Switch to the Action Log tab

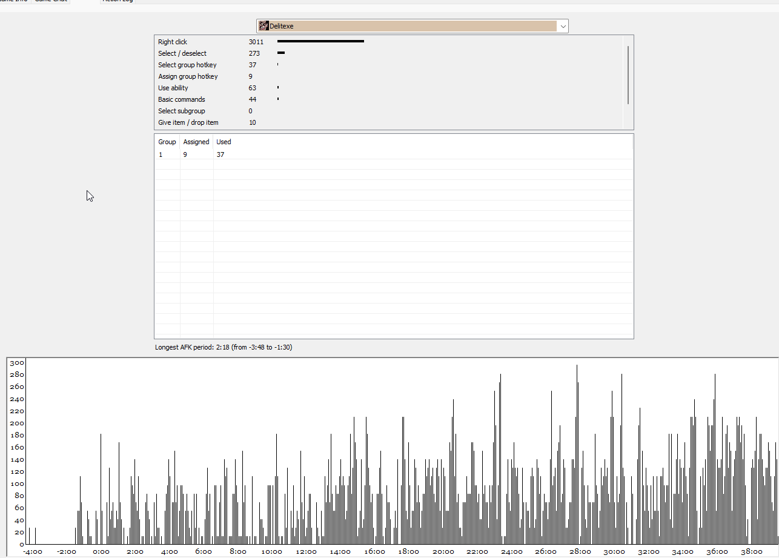(x=118, y=1)
